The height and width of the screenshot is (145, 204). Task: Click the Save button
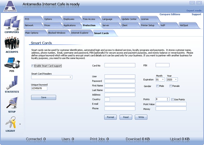pyautogui.click(x=44, y=97)
